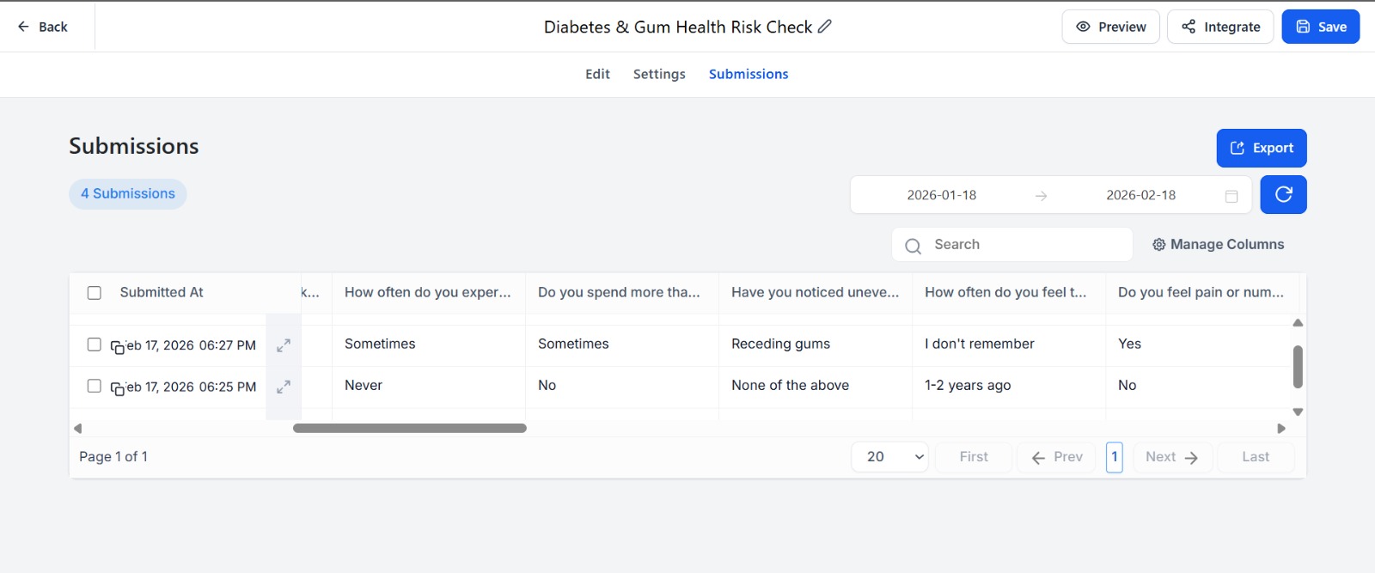Click the Export button

(x=1261, y=148)
